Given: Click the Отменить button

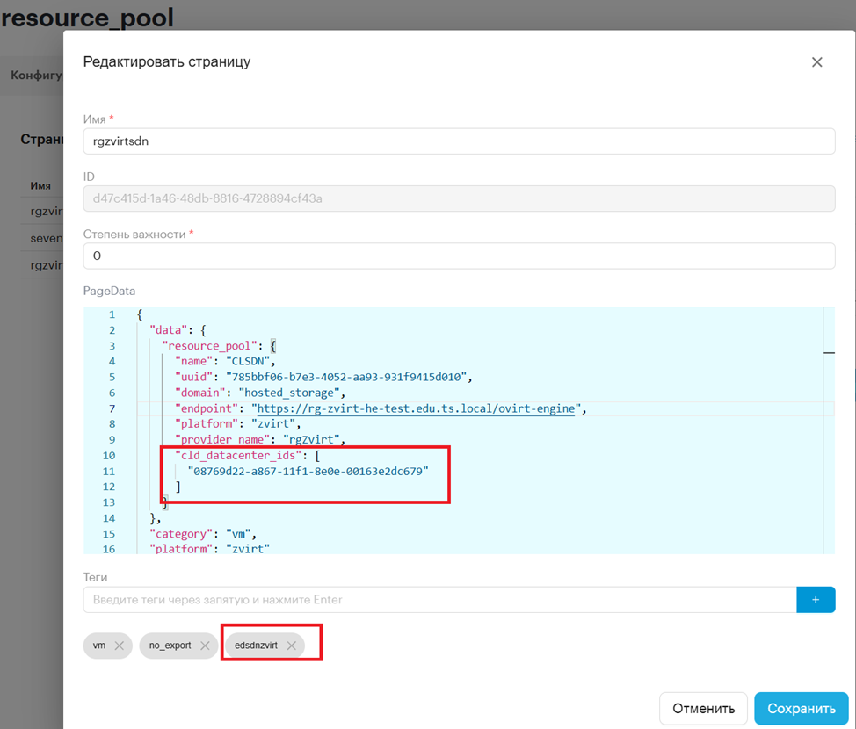Looking at the screenshot, I should click(703, 708).
